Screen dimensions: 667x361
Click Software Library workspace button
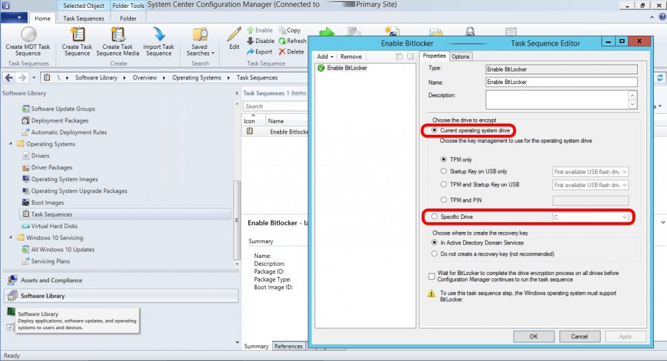121,295
